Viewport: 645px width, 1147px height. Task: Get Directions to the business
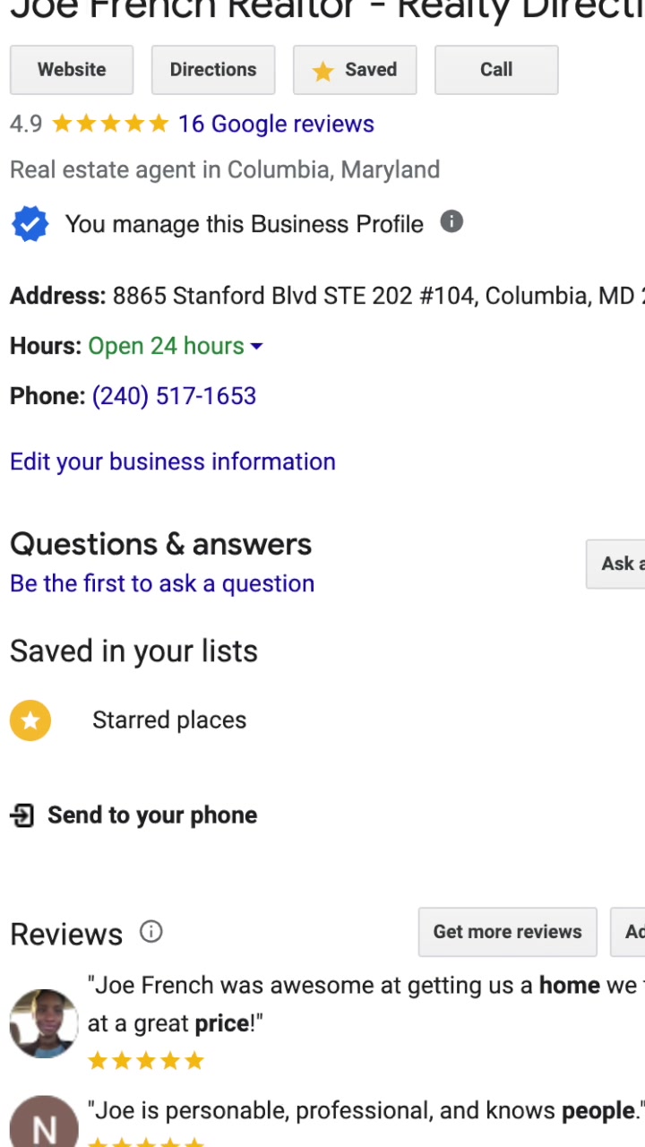click(x=213, y=70)
